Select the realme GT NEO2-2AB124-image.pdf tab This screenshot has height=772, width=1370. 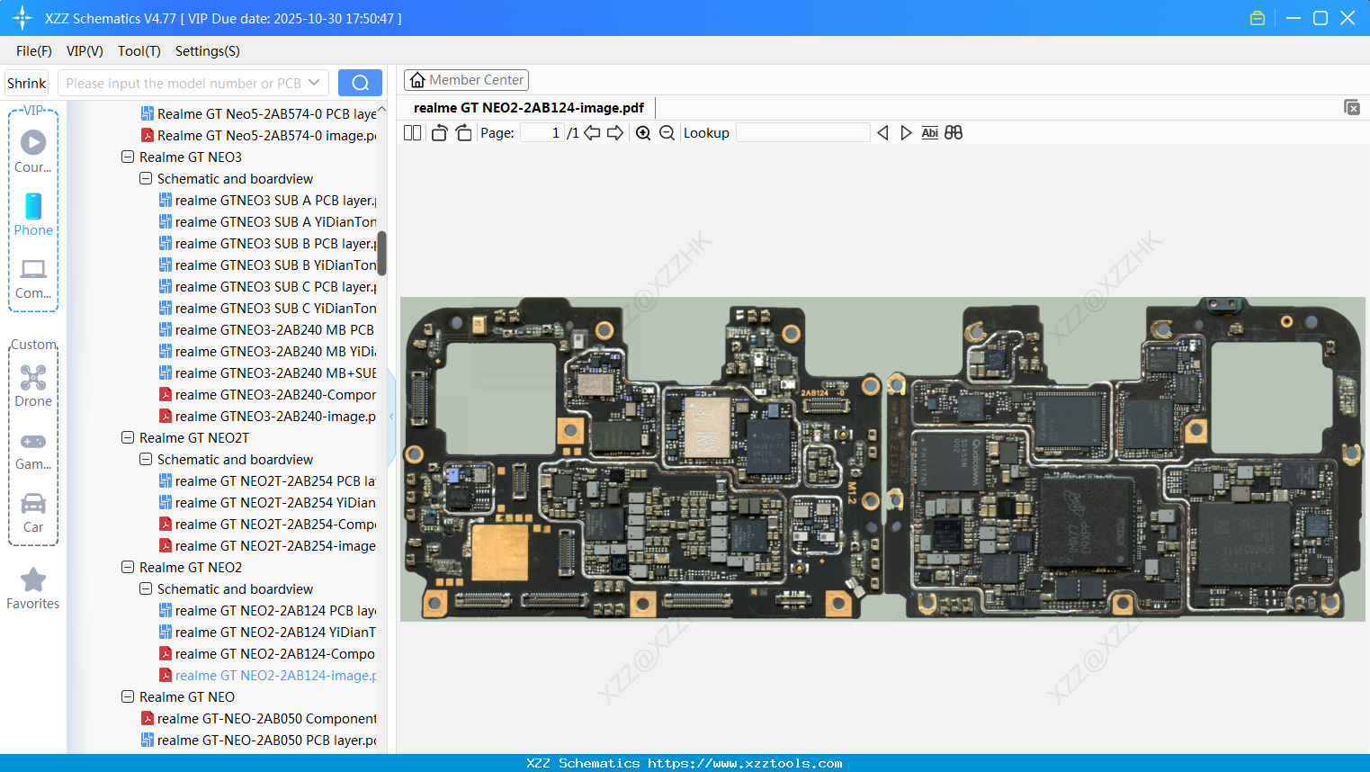(529, 108)
